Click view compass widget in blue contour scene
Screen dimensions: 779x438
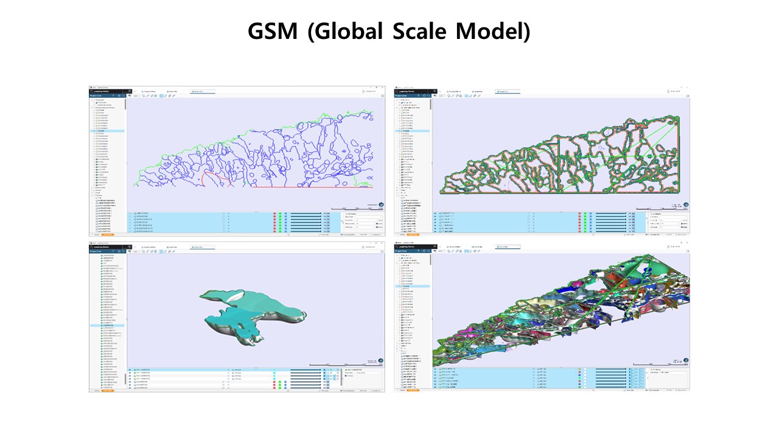pos(381,205)
